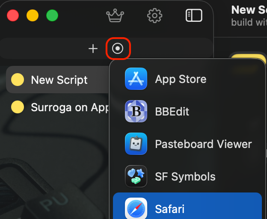
Task: Click the App Store app icon
Action: [x=136, y=79]
